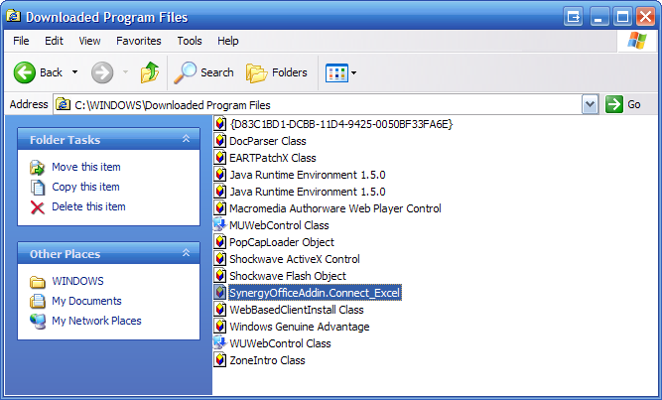Screen dimensions: 662x400
Task: Select PopCapLoader Object file name
Action: (282, 242)
